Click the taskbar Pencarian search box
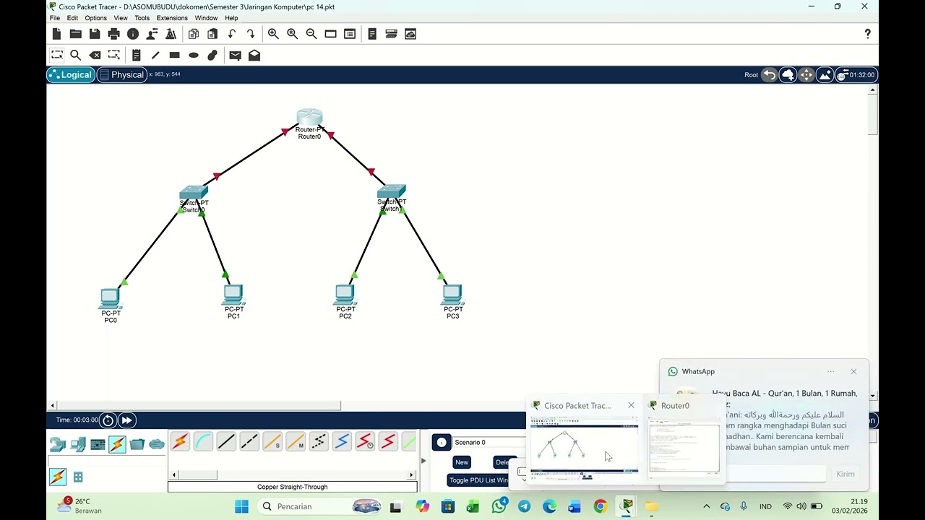The image size is (925, 520). pyautogui.click(x=321, y=506)
